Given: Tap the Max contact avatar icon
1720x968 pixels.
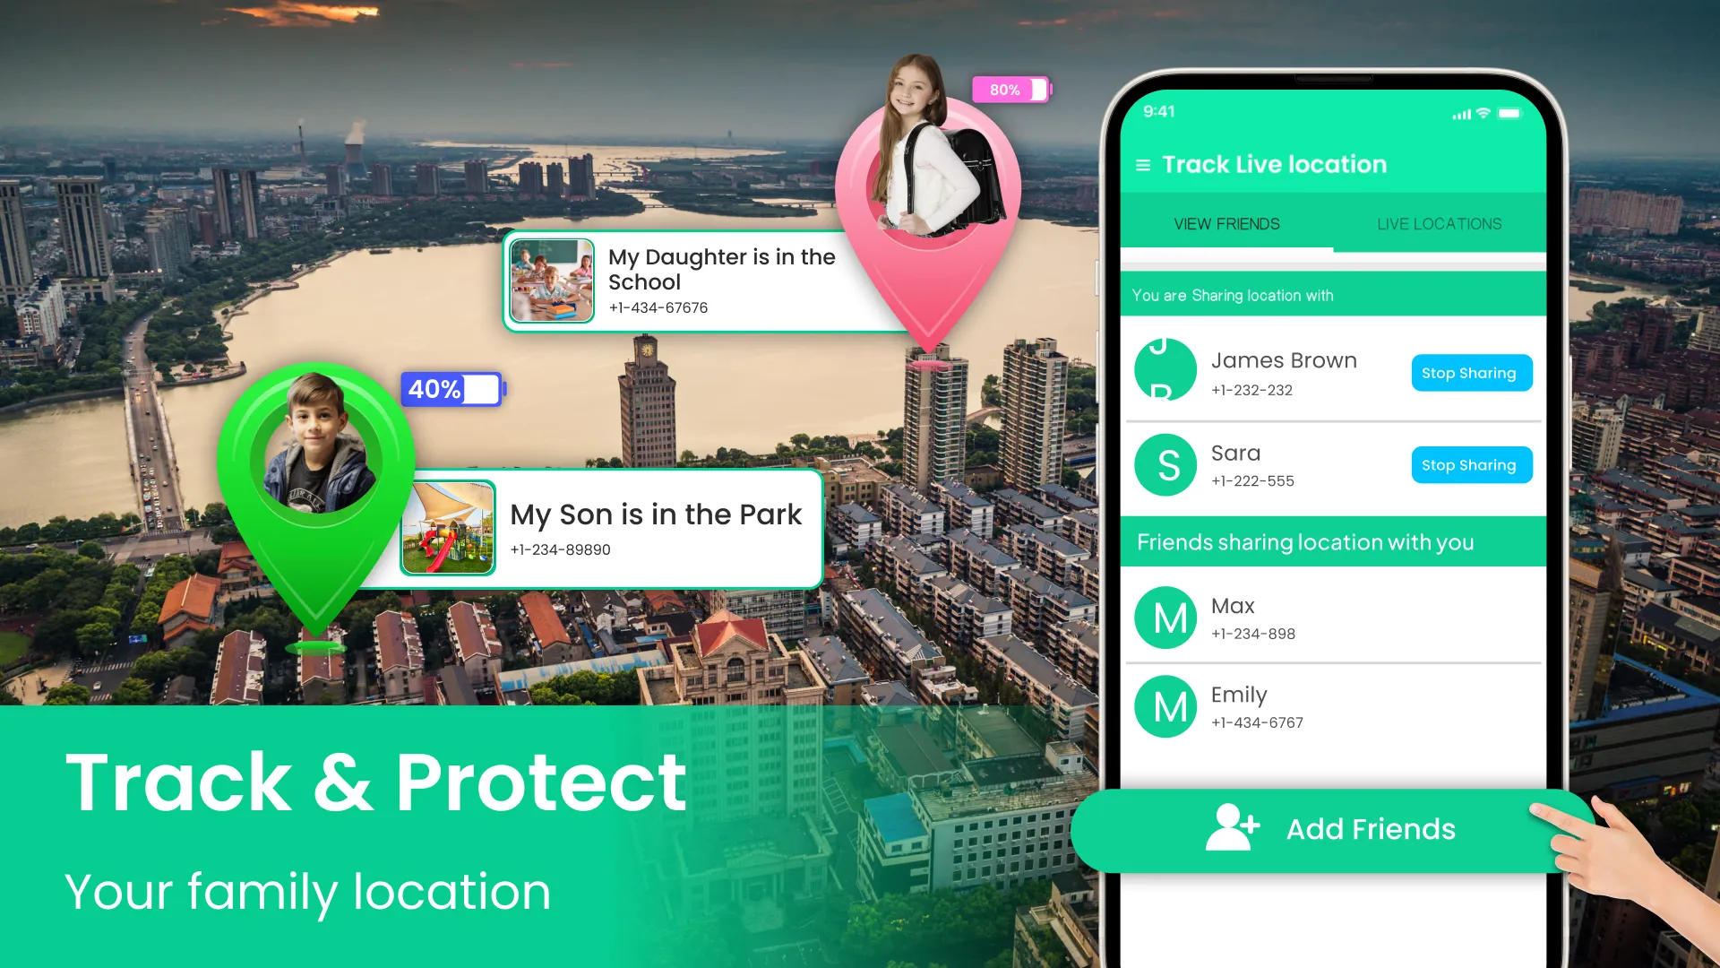Looking at the screenshot, I should [1166, 617].
